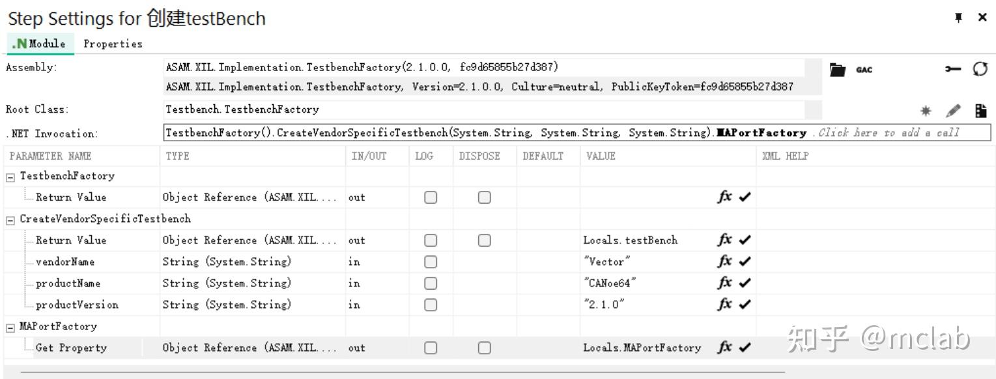Click 'Click here to add a call' link
This screenshot has height=379, width=996.
pyautogui.click(x=889, y=133)
